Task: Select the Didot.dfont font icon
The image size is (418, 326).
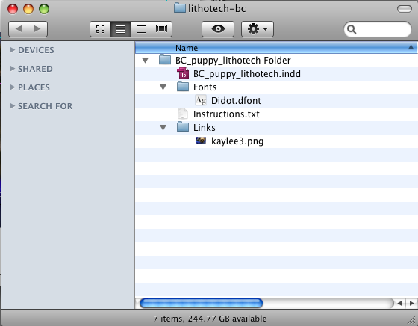Action: (x=201, y=100)
